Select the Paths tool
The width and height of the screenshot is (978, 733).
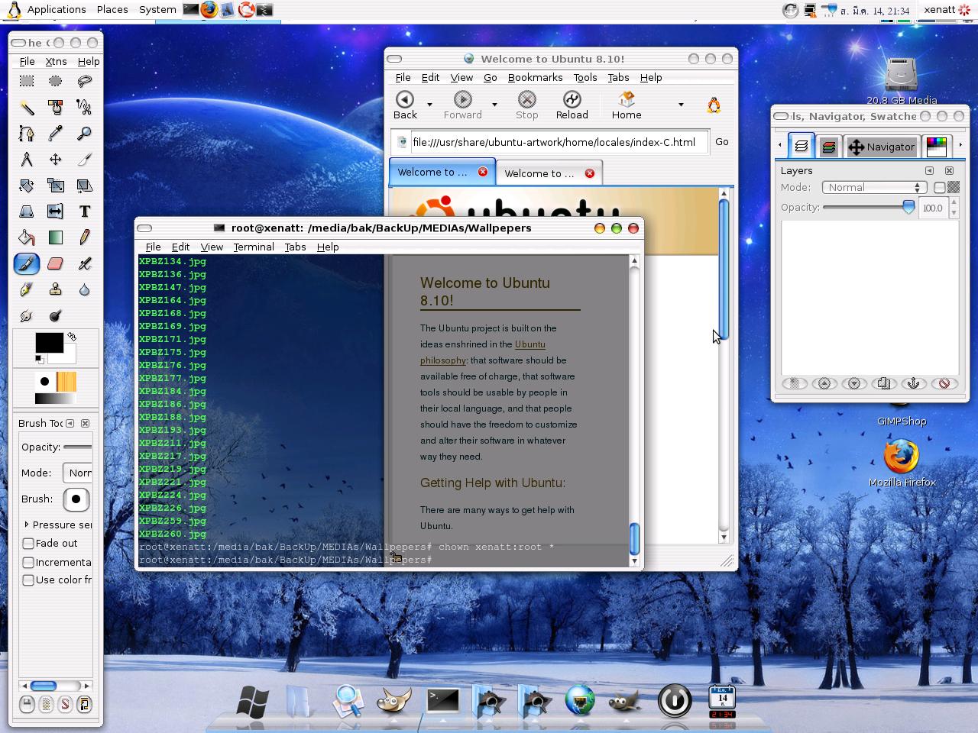(x=27, y=134)
